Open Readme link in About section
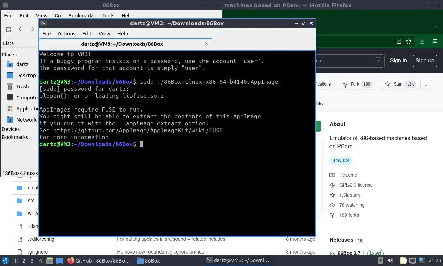This screenshot has width=443, height=266. tap(348, 175)
